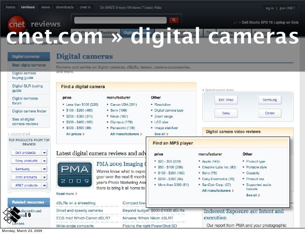Image resolution: width=305 pixels, height=234 pixels.
Task: Click the red search magnifier button
Action: [x=174, y=20]
